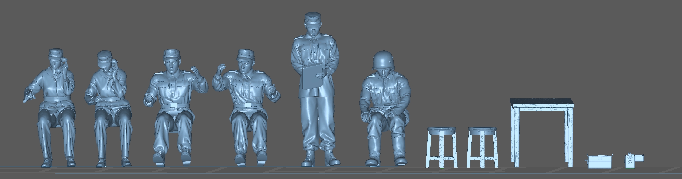Image resolution: width=682 pixels, height=179 pixels.
Task: Select the fourth seated soldier from the left
Action: 246,108
